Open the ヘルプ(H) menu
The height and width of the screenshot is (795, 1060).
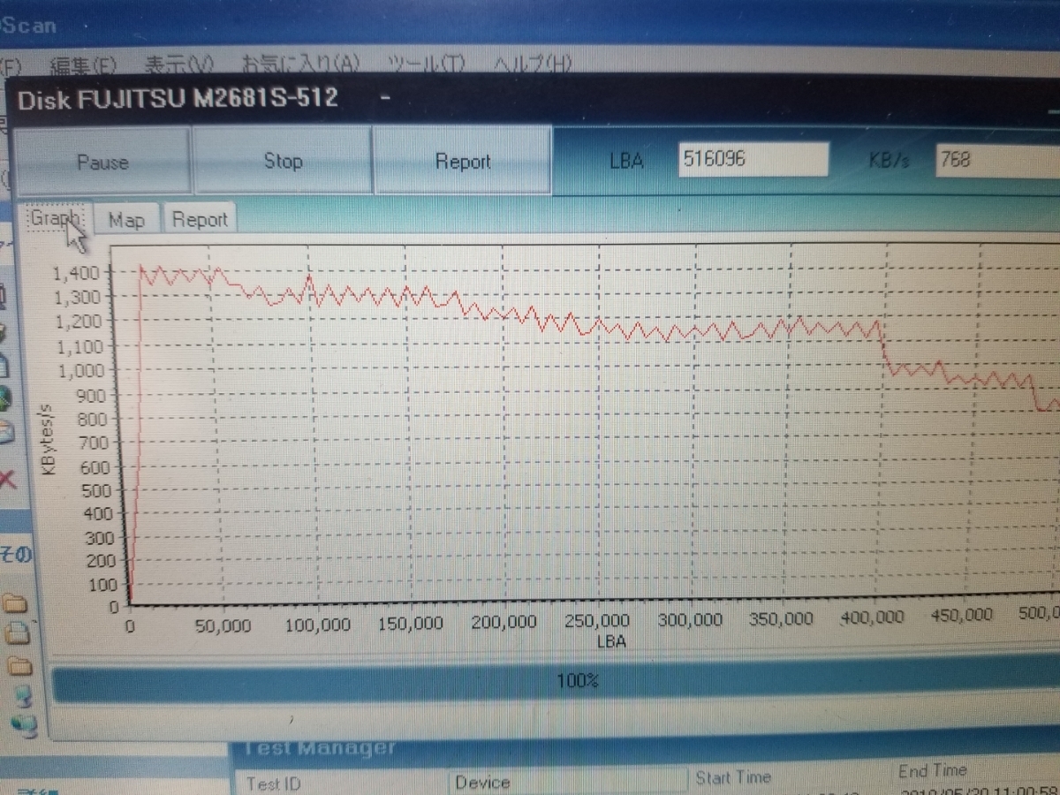point(533,64)
